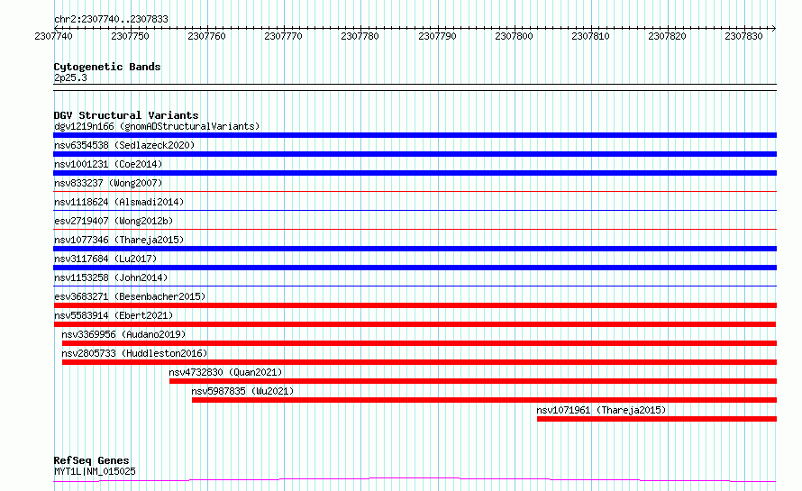Select the nsv4732830 (Quan2021) variant label
802x491 pixels.
pyautogui.click(x=225, y=372)
